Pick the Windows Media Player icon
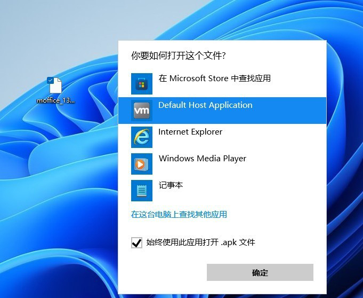Viewport: 363px width, 298px height. coord(142,164)
